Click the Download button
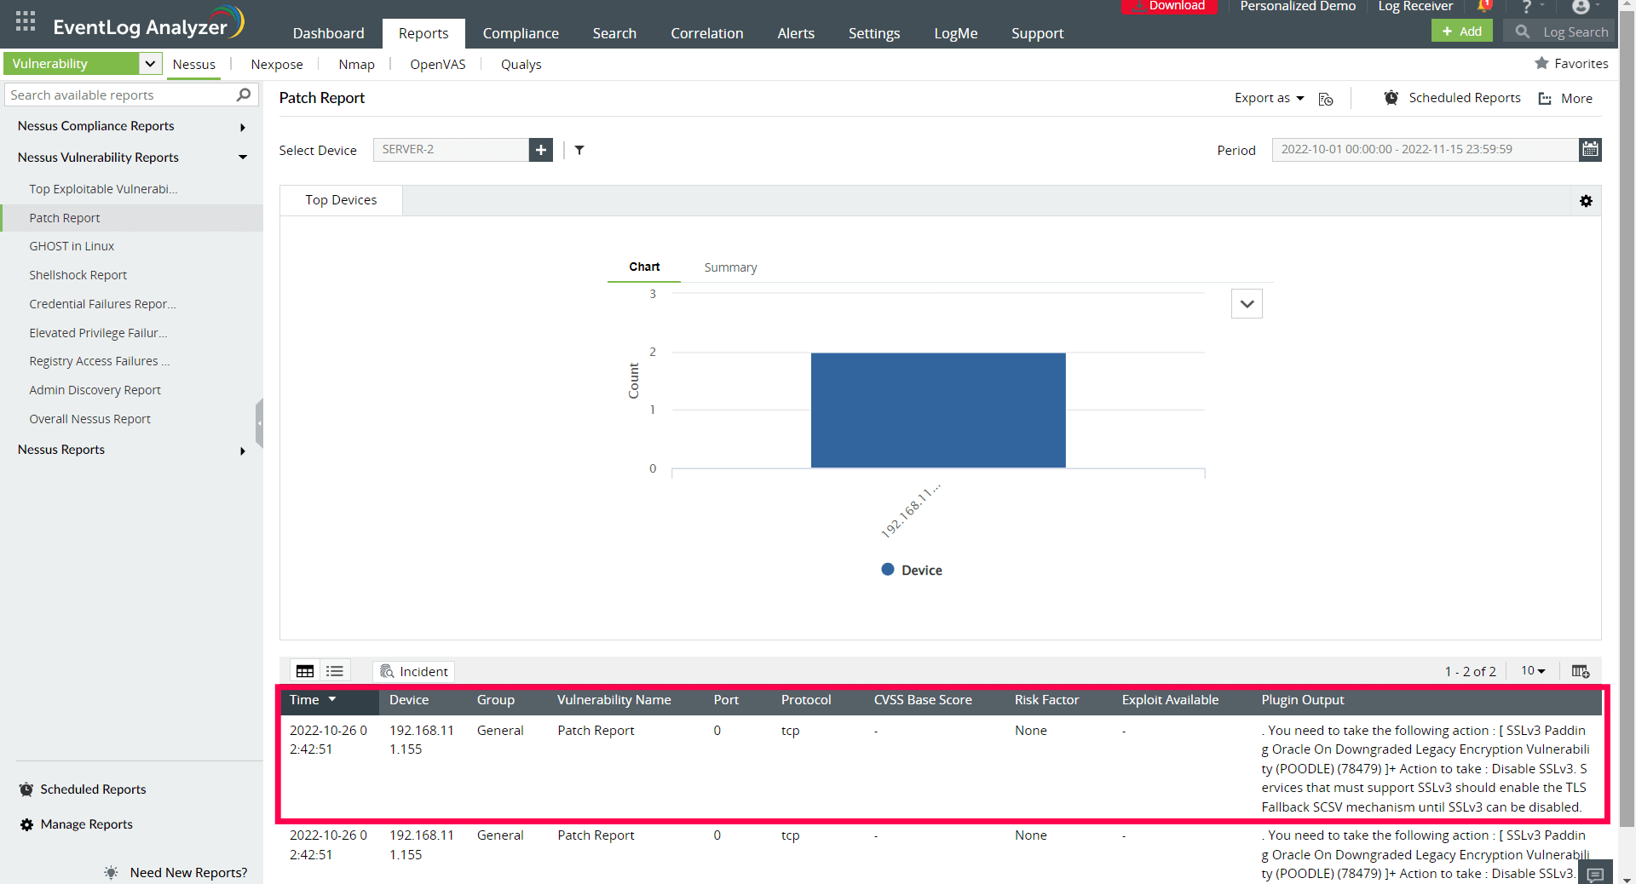The width and height of the screenshot is (1636, 884). click(x=1169, y=7)
